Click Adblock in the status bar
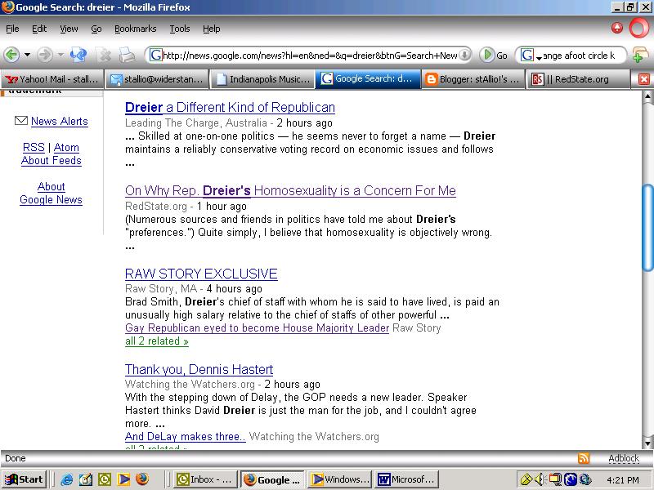The height and width of the screenshot is (490, 654). pos(624,458)
